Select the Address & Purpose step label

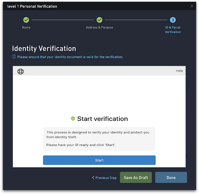pos(99,28)
